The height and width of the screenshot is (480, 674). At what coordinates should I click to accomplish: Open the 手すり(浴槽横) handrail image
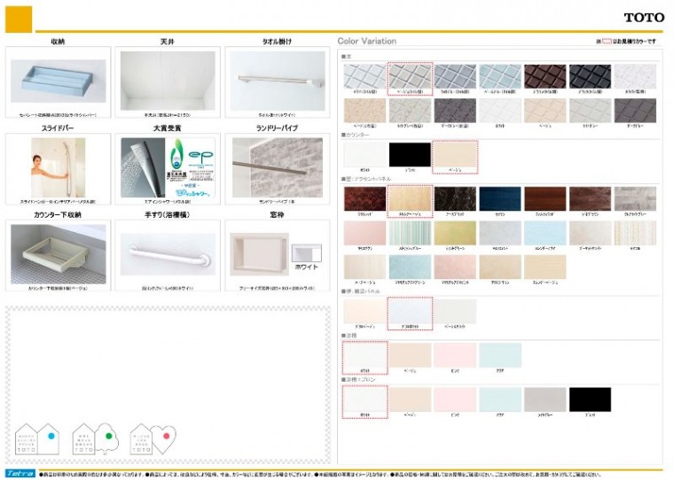[x=168, y=254]
